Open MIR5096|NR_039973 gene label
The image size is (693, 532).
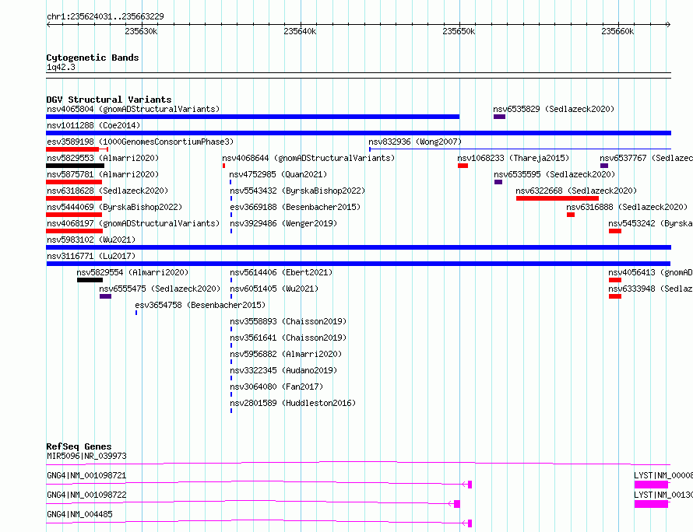[x=86, y=456]
